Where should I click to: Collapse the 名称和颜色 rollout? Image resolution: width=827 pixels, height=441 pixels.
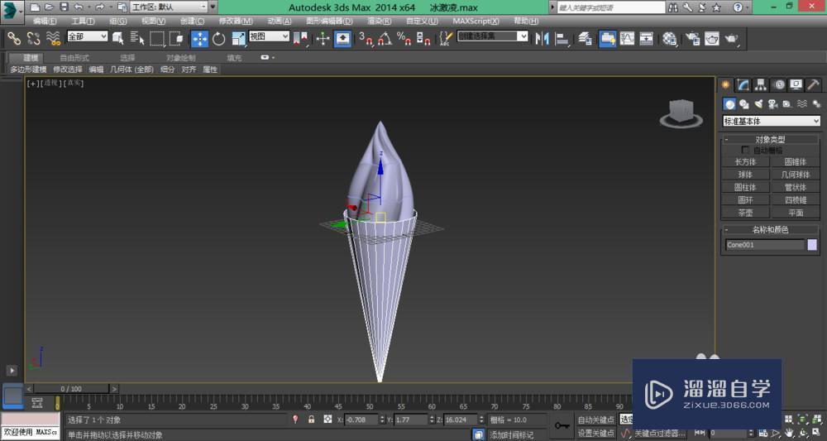(x=770, y=229)
